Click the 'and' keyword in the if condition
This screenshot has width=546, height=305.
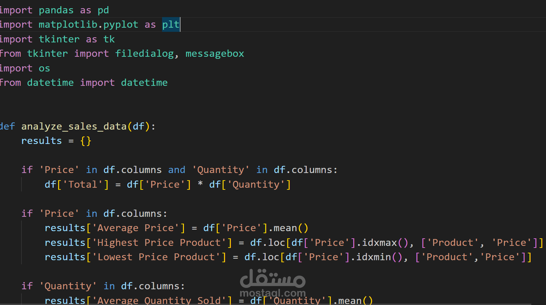pyautogui.click(x=177, y=170)
